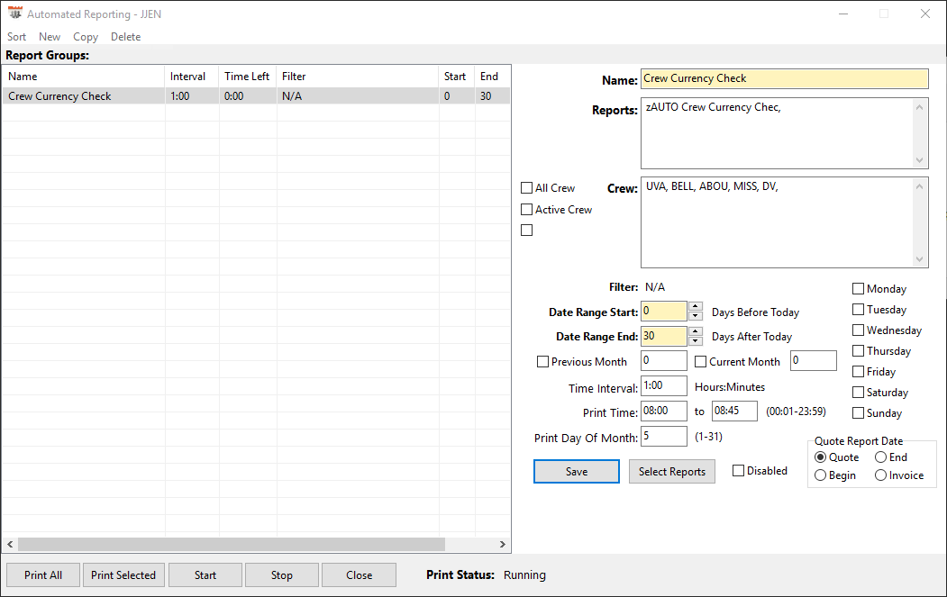Click the Print Day Of Month field
The width and height of the screenshot is (947, 597).
664,436
